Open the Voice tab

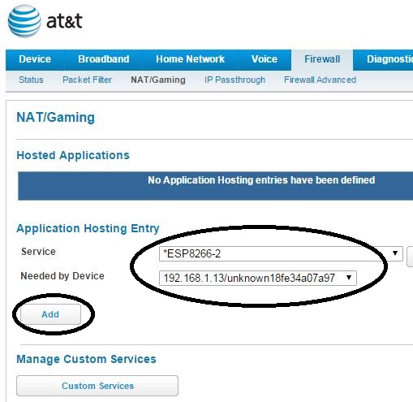265,59
